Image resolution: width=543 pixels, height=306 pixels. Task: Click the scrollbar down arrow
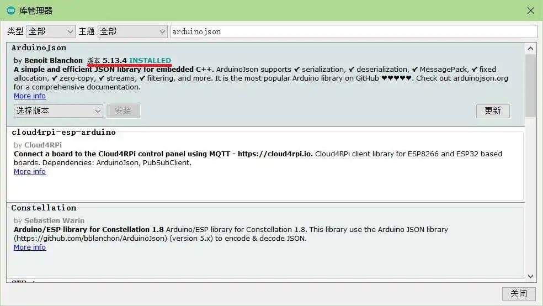point(530,276)
